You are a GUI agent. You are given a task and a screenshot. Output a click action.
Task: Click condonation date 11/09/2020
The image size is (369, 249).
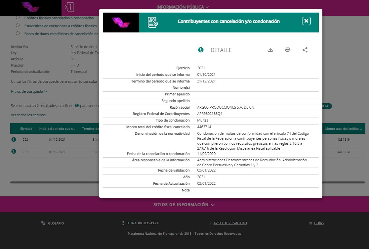[x=206, y=154]
